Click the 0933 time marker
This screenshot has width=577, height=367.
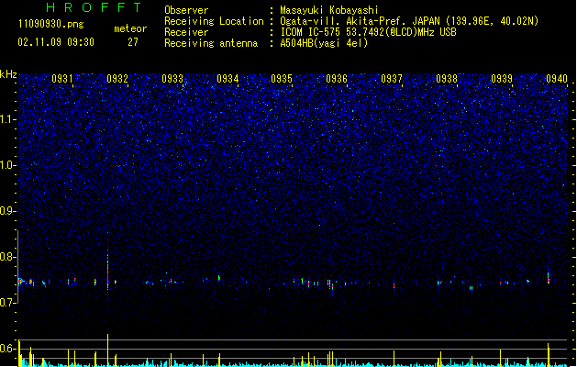point(172,79)
